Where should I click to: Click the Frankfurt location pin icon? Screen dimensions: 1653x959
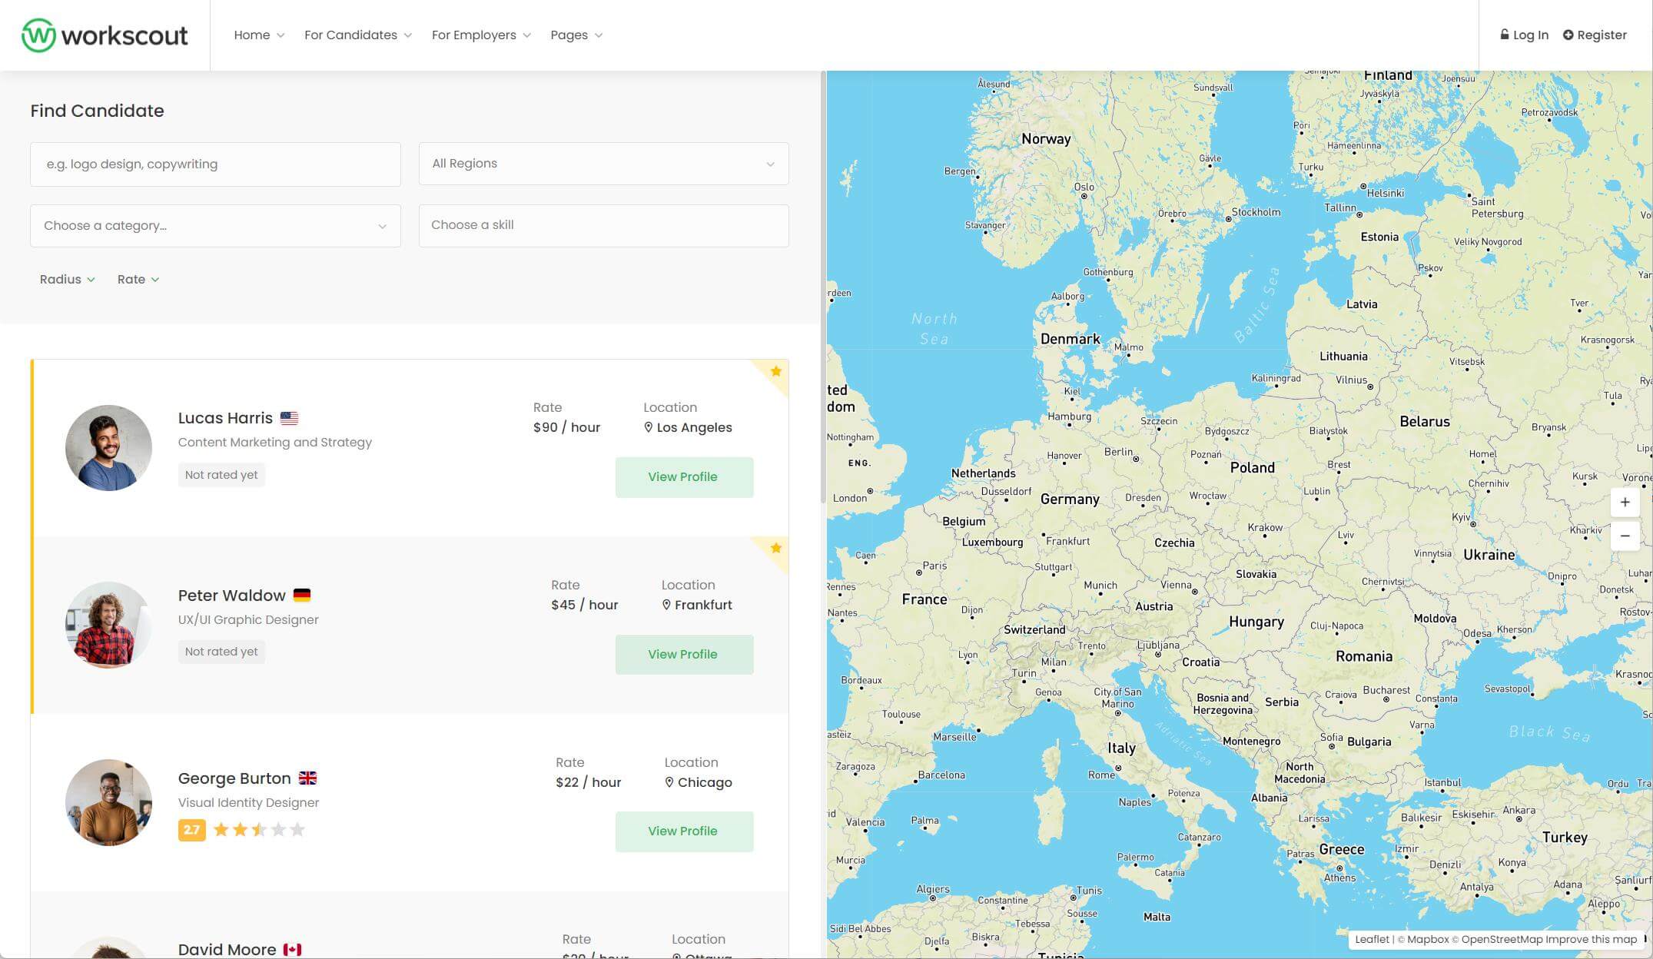click(666, 605)
